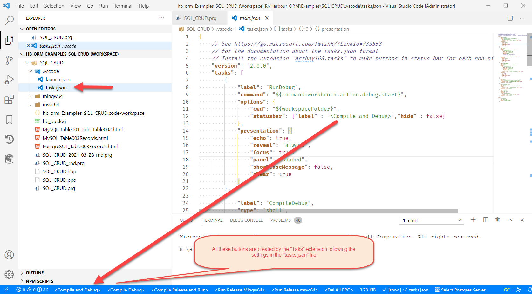
Task: Click the <Del All PPO> status bar button
Action: tap(339, 290)
